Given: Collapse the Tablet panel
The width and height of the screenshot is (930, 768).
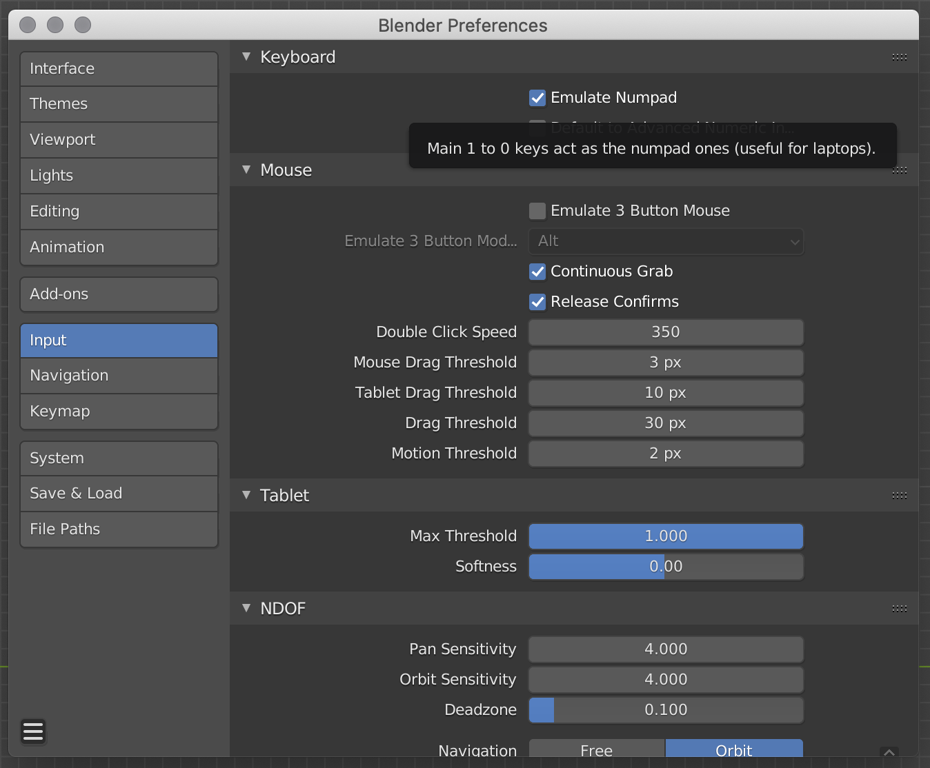Looking at the screenshot, I should 246,496.
